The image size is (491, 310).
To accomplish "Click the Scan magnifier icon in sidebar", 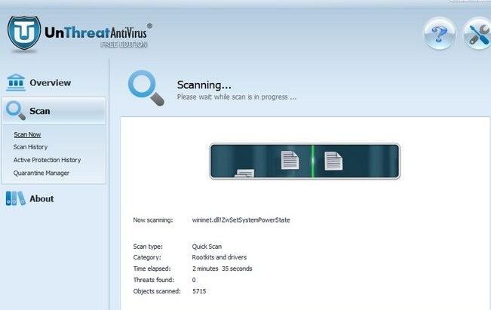I will pyautogui.click(x=16, y=111).
